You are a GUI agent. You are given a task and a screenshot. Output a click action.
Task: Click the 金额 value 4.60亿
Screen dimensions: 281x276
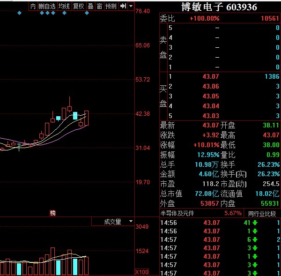(x=209, y=174)
